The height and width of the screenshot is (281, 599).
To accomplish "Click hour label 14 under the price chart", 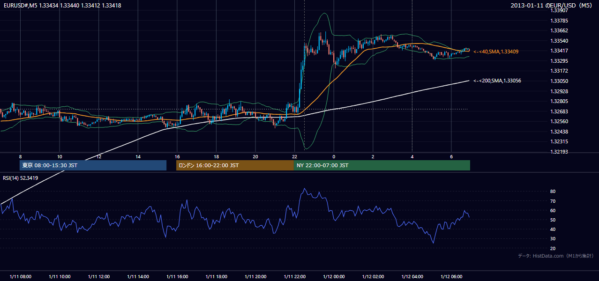I will [138, 156].
